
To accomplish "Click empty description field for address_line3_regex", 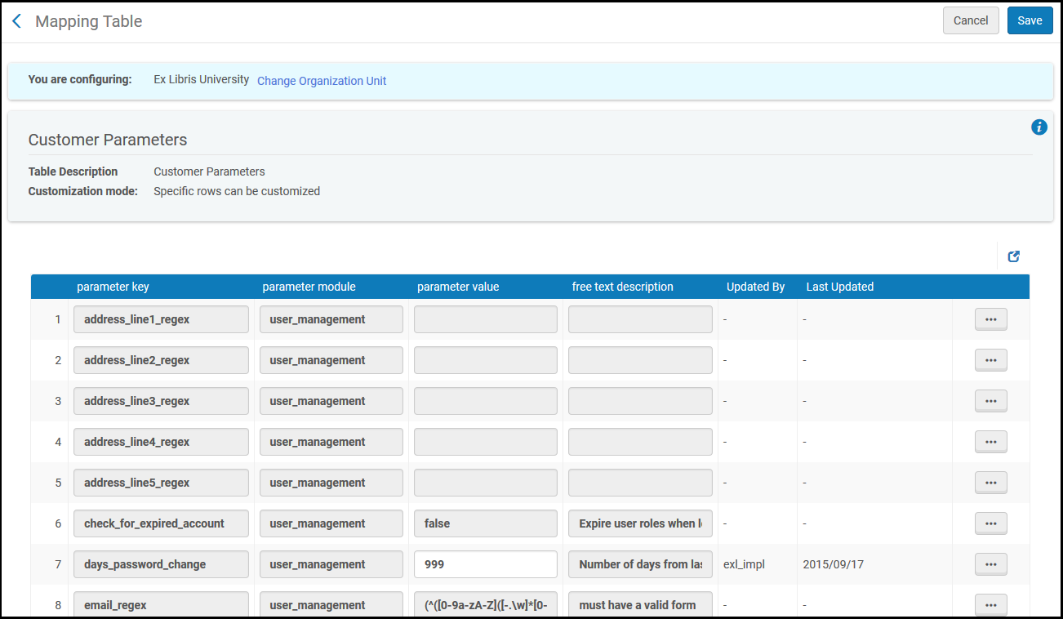I will [640, 401].
